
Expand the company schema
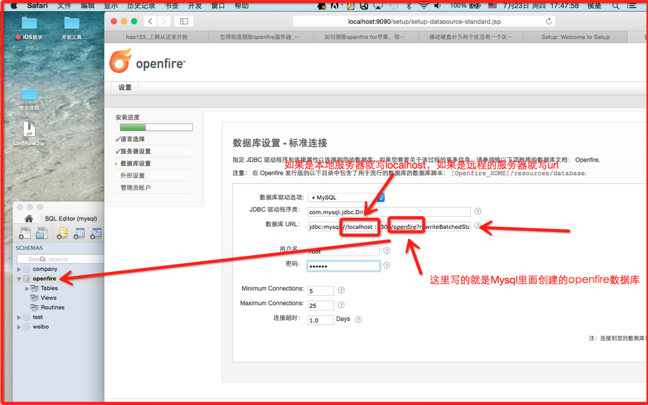[x=19, y=269]
